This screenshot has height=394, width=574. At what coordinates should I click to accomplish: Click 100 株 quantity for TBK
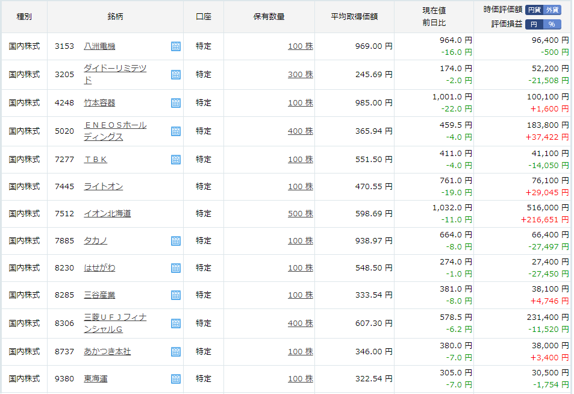point(301,160)
